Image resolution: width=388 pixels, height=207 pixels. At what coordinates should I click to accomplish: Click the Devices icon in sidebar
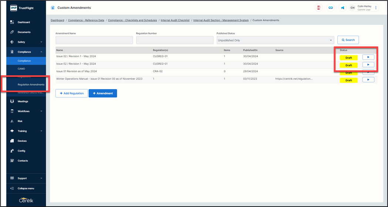tap(12, 141)
